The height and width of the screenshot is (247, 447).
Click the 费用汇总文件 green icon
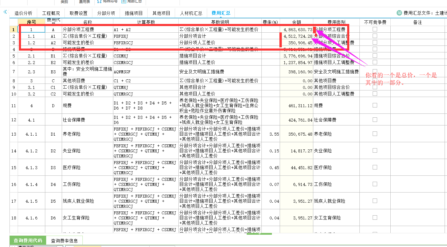tap(399, 13)
